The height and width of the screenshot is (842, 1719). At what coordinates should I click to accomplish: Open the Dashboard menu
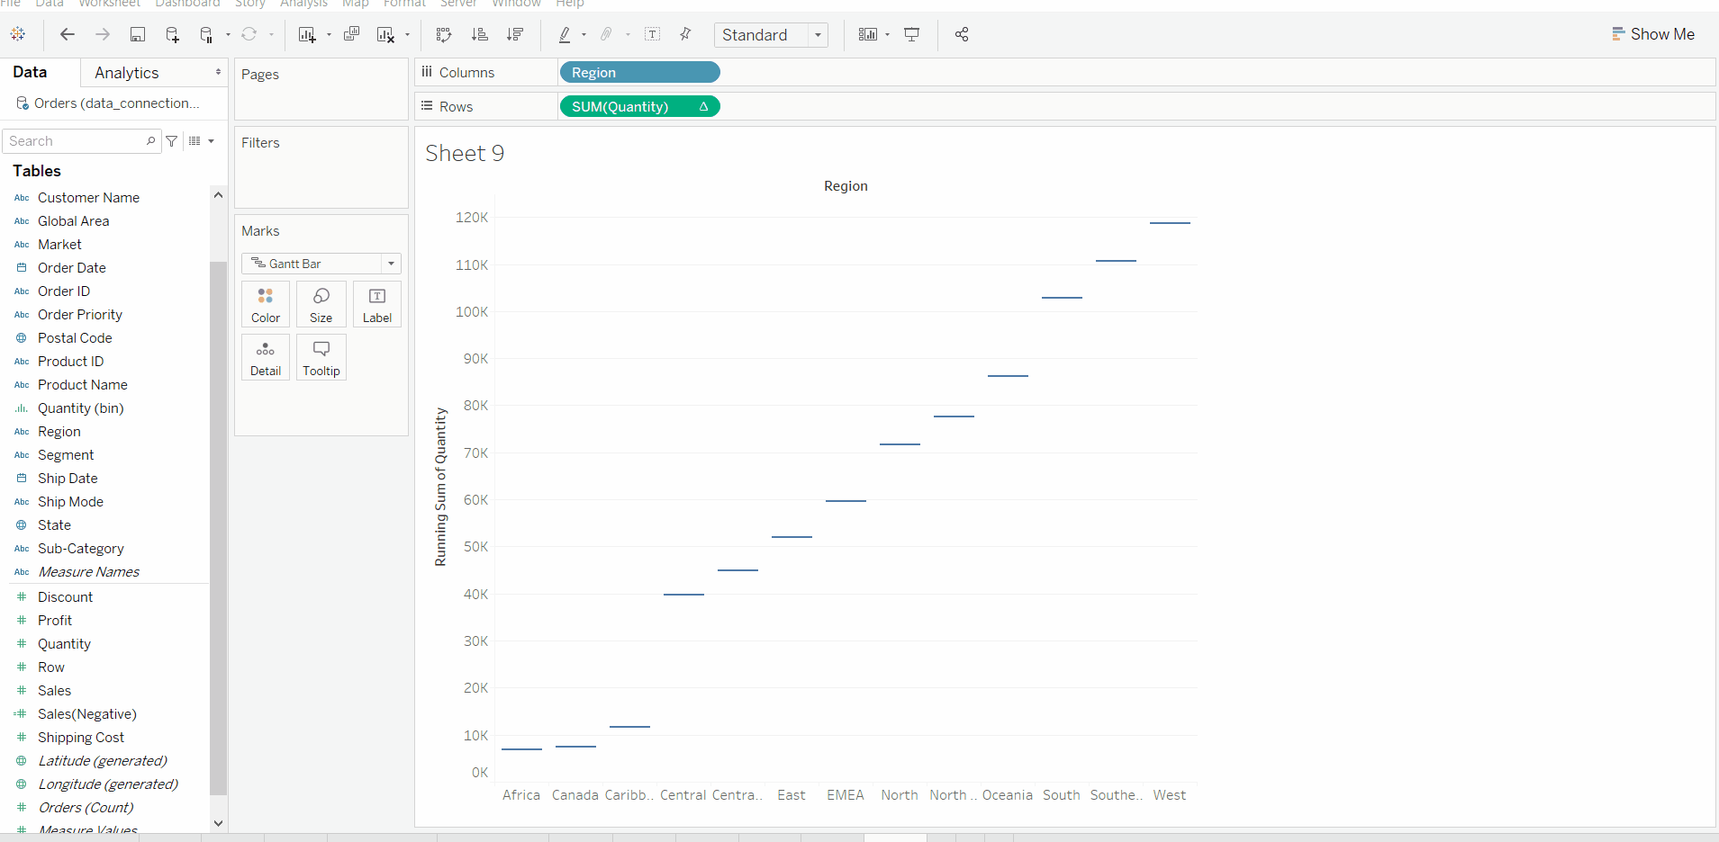(188, 4)
